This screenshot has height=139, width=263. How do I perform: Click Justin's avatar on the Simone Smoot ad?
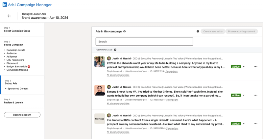pyautogui.click(x=109, y=87)
